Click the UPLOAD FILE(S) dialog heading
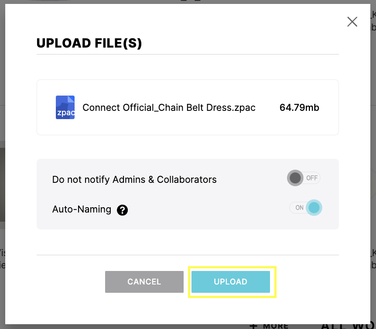 click(89, 44)
